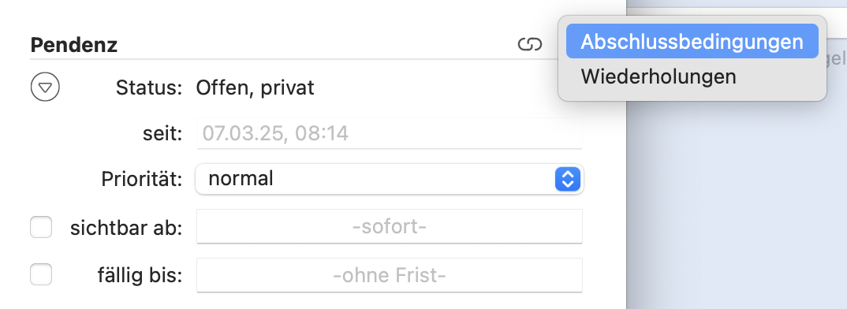Enable the 'sichtbar ab' checkbox

[x=41, y=227]
